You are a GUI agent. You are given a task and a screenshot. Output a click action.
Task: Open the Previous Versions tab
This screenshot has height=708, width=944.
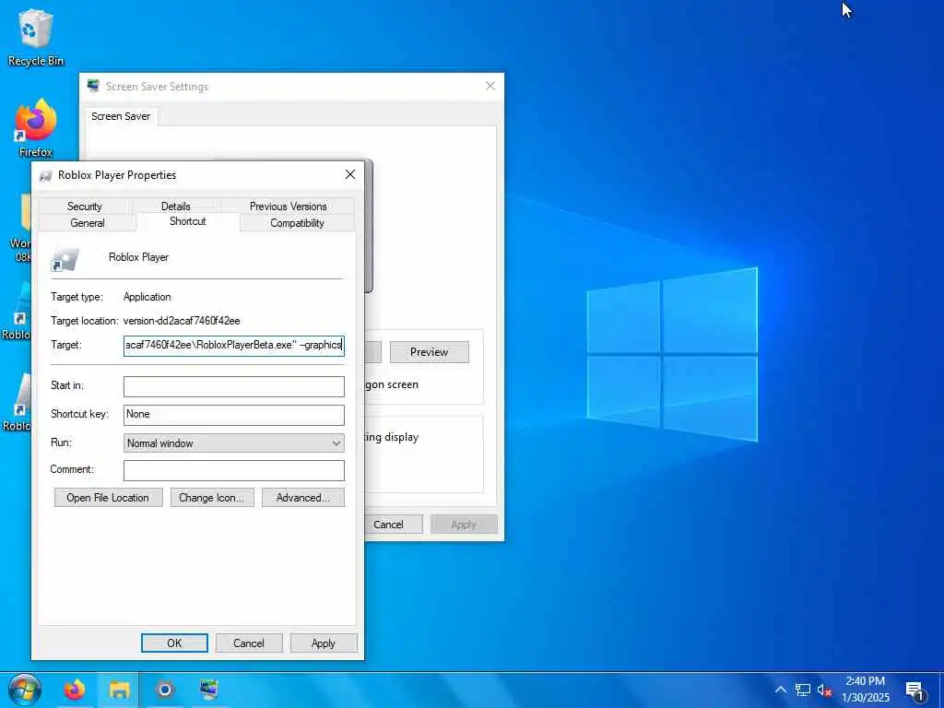(288, 206)
